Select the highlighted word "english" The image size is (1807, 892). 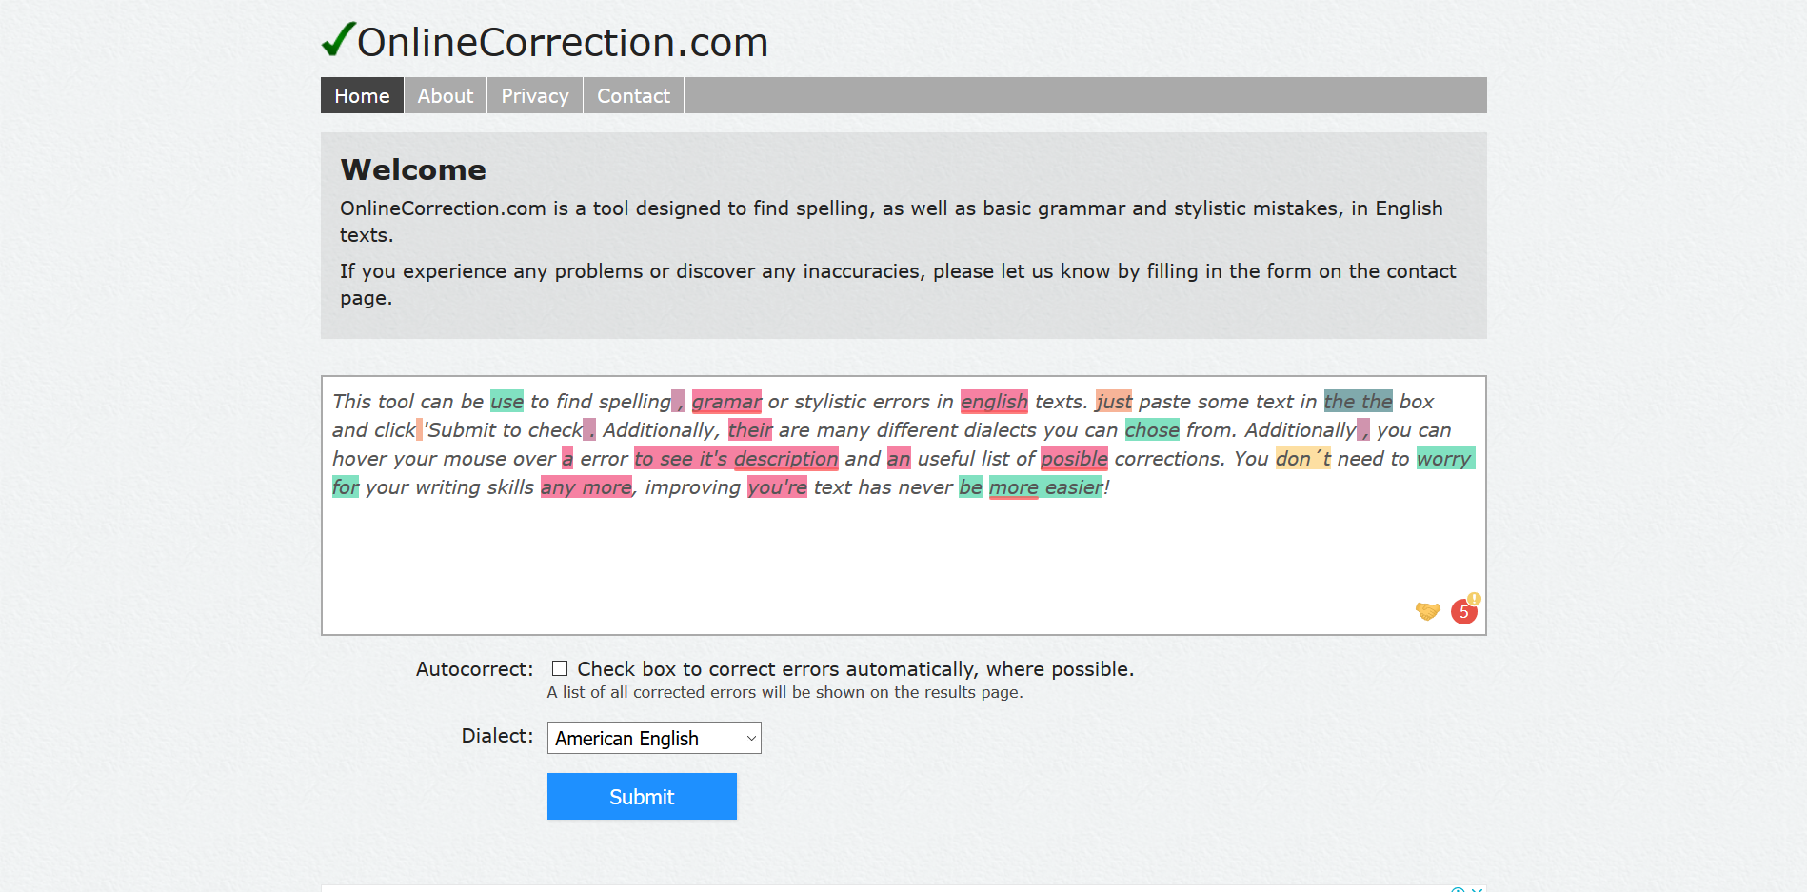[x=994, y=402]
